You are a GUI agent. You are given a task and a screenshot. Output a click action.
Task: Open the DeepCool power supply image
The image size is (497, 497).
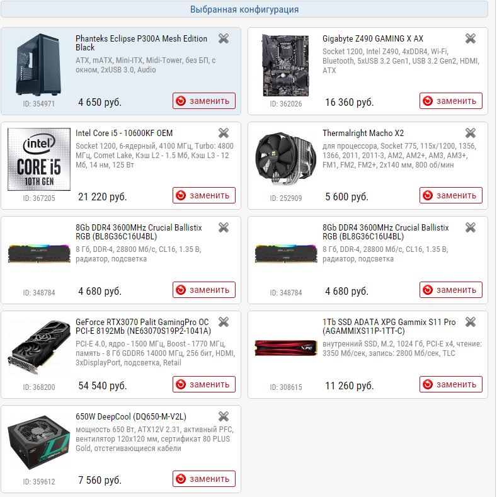(x=39, y=442)
